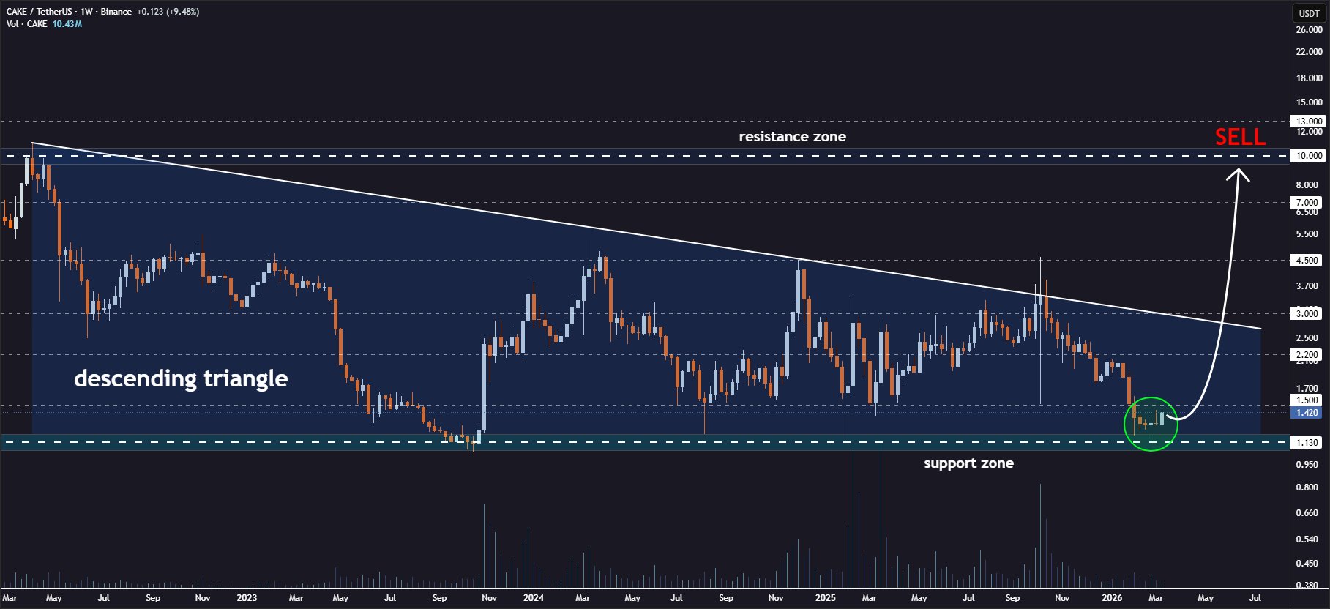This screenshot has height=609, width=1330.
Task: Click the 13.000 price level label
Action: (1309, 122)
